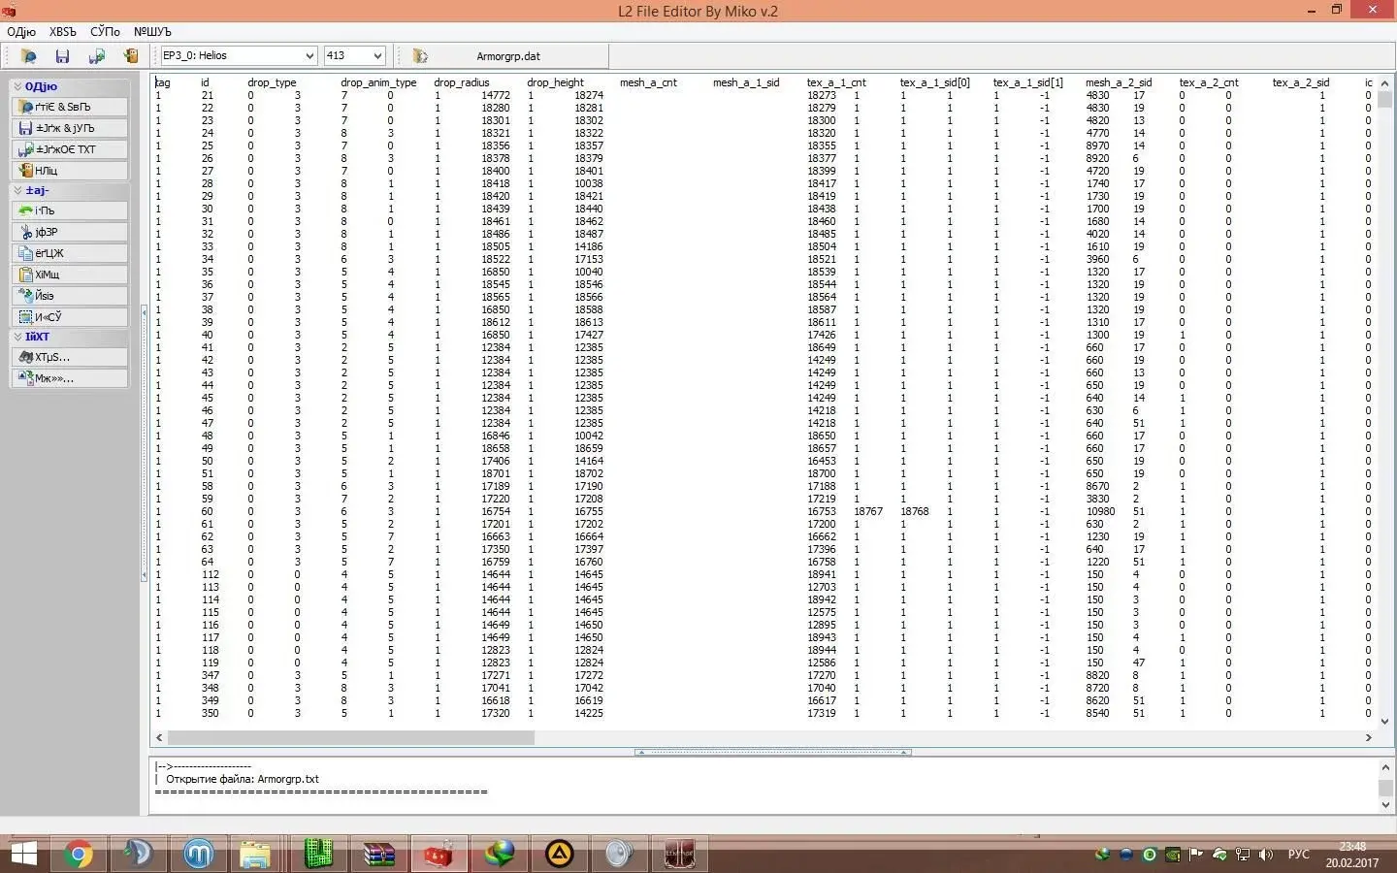Click the fourth button in first sidebar group

70,171
